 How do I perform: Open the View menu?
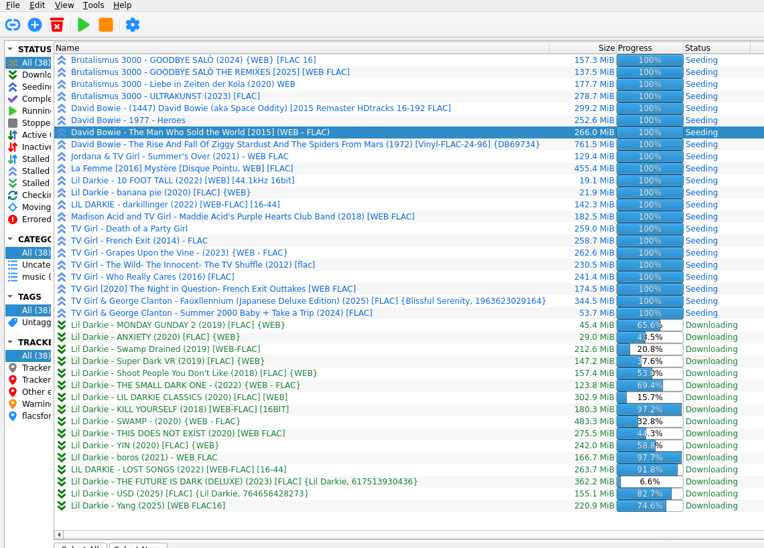(64, 5)
